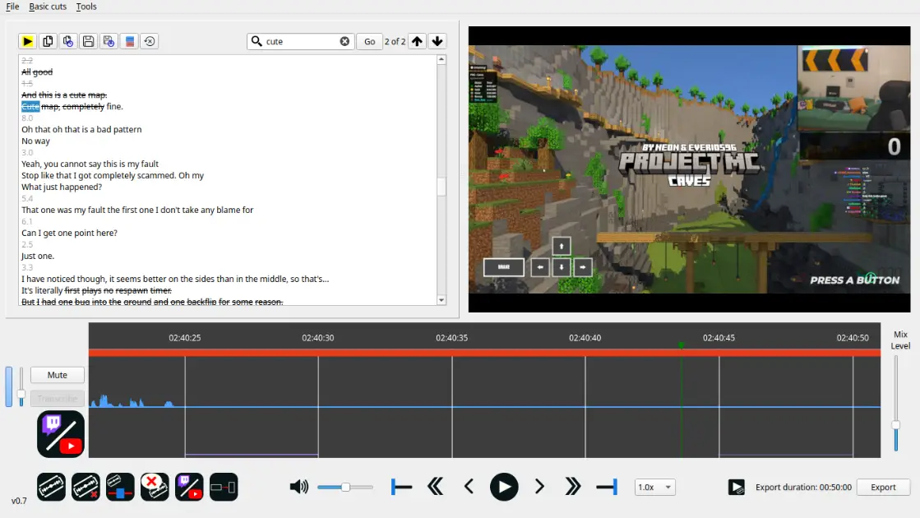Viewport: 920px width, 518px height.
Task: Jump to next search result with down arrow
Action: point(437,41)
